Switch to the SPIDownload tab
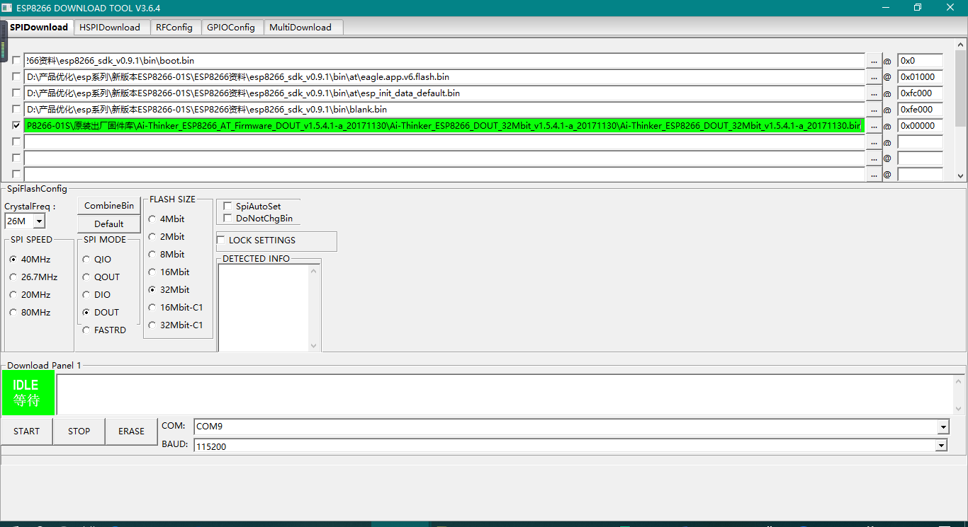Screen dimensions: 968x527 coord(39,27)
